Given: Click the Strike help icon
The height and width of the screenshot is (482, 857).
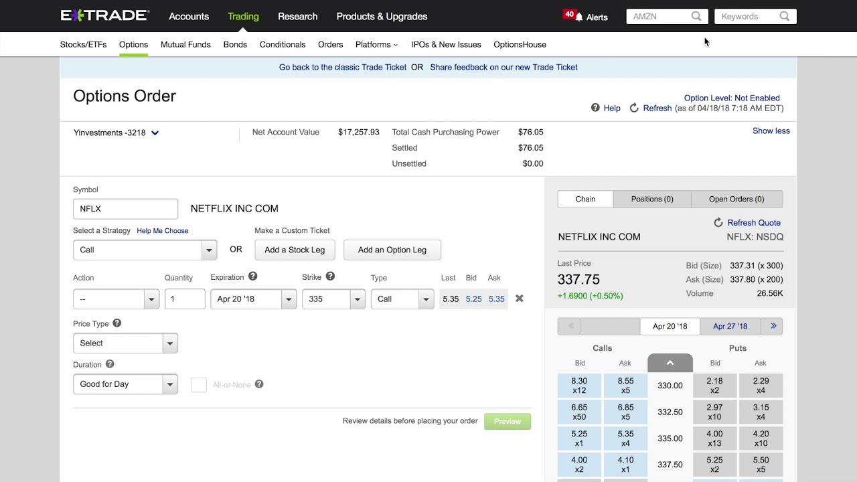Looking at the screenshot, I should pos(330,276).
